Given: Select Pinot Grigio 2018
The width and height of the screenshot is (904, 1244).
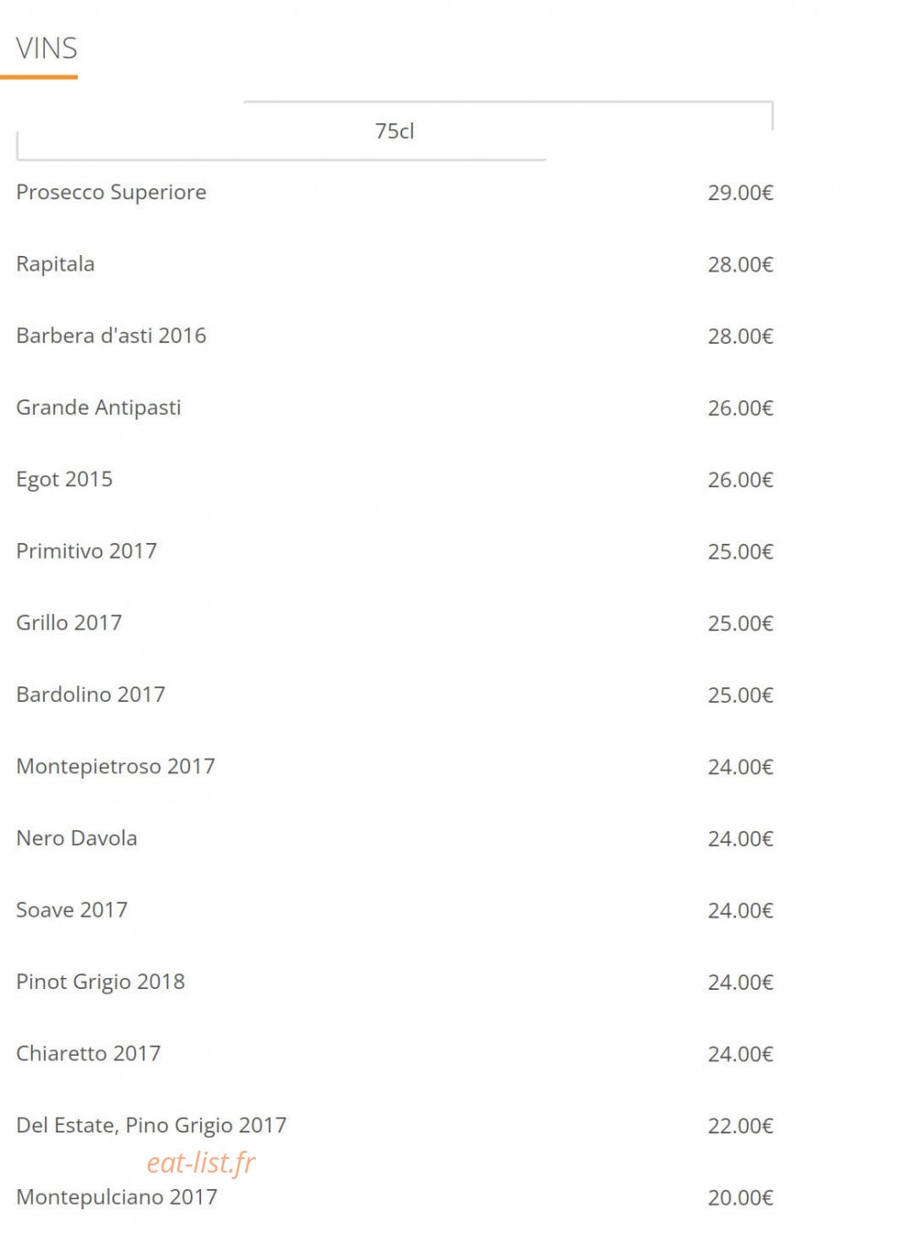Looking at the screenshot, I should (101, 982).
